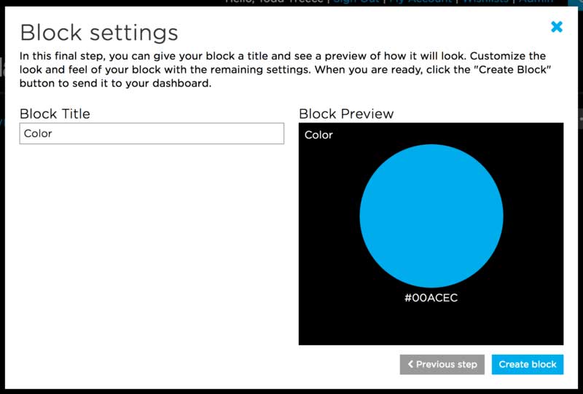
Task: Click the Block Preview heading
Action: [346, 114]
